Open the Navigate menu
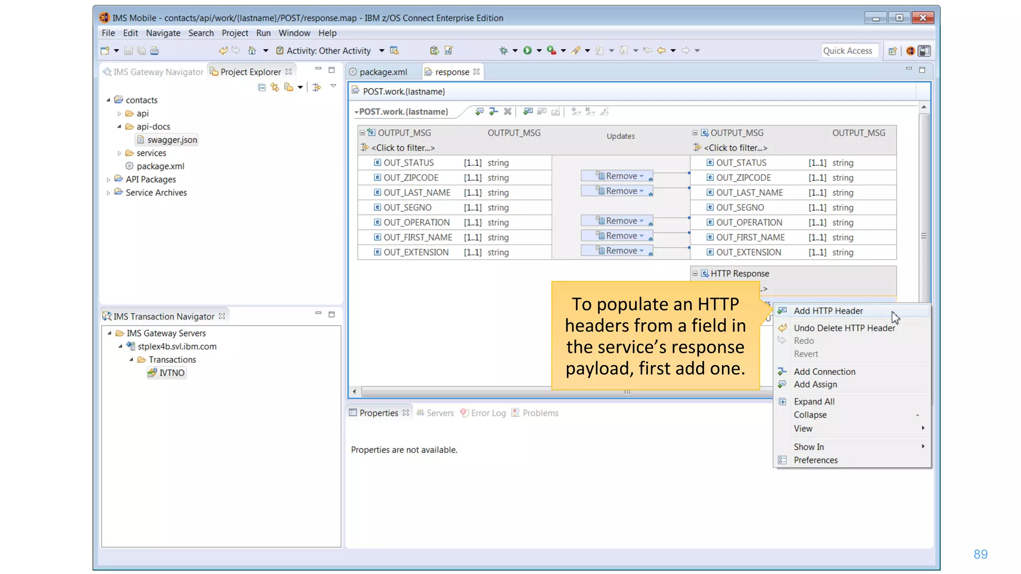 coord(163,33)
